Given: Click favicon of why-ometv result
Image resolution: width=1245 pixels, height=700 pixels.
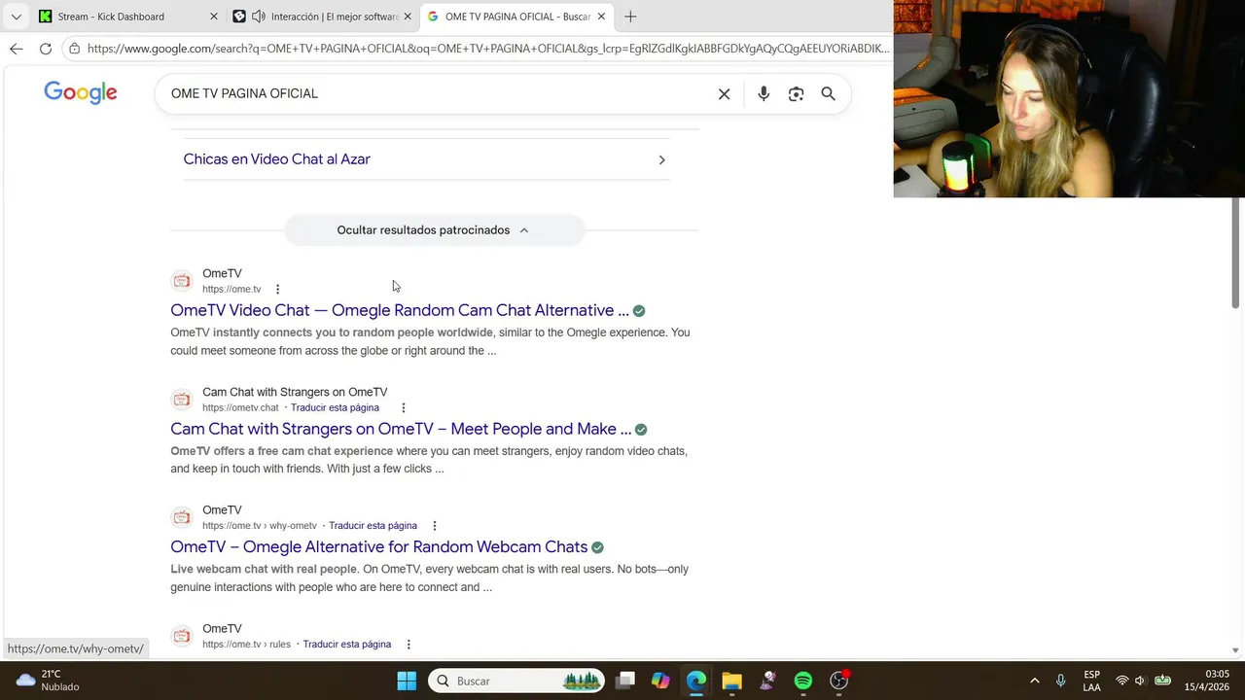Looking at the screenshot, I should coord(182,517).
